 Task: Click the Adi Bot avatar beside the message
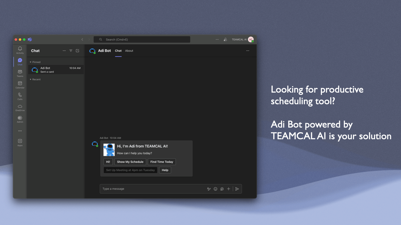click(x=95, y=144)
